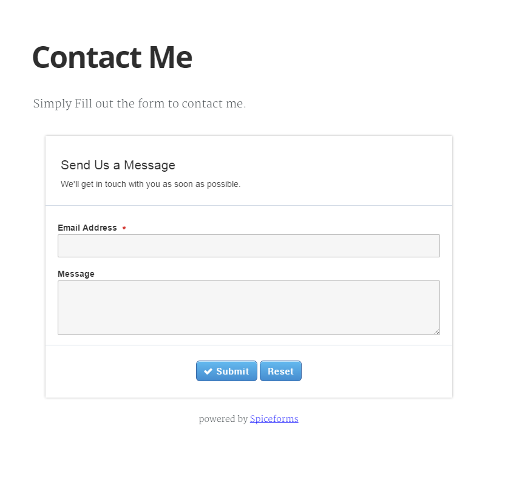The height and width of the screenshot is (485, 505).
Task: Click inside the Message text area
Action: pos(248,307)
